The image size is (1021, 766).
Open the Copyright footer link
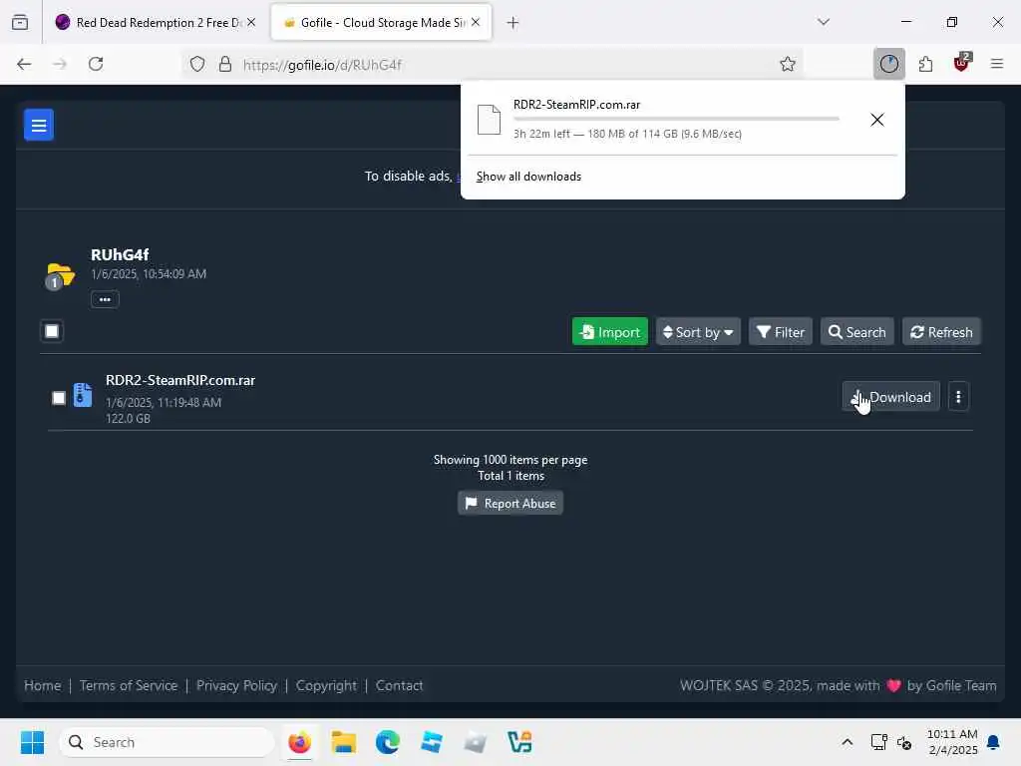tap(326, 686)
